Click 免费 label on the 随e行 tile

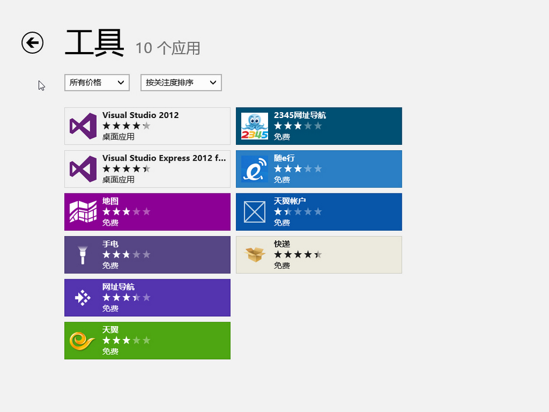(x=282, y=180)
